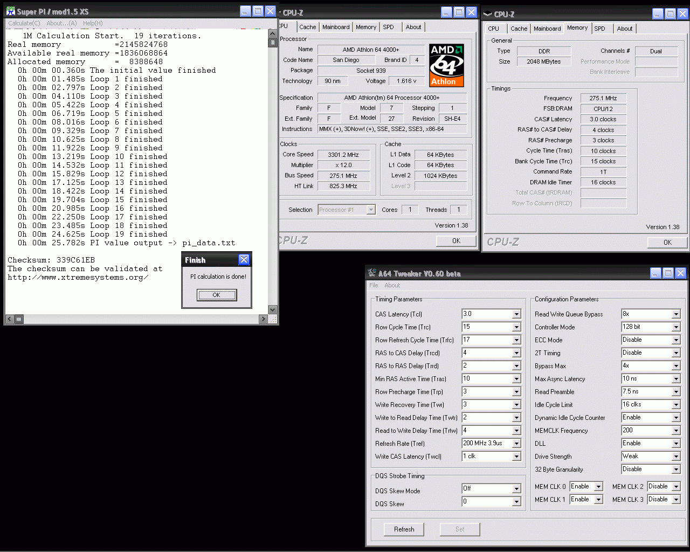
Task: Click Super PI vertical scrollbar up arrow
Action: [272, 33]
